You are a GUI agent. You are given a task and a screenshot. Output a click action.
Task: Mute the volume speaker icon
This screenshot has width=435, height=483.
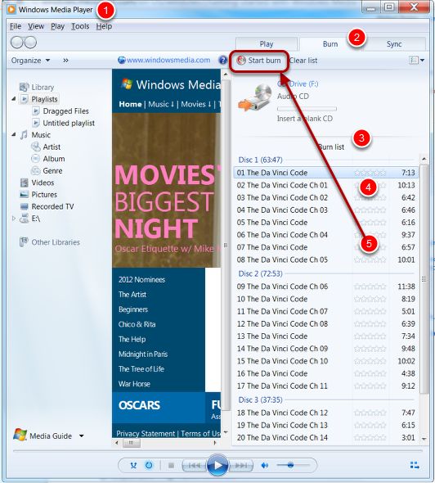click(265, 465)
